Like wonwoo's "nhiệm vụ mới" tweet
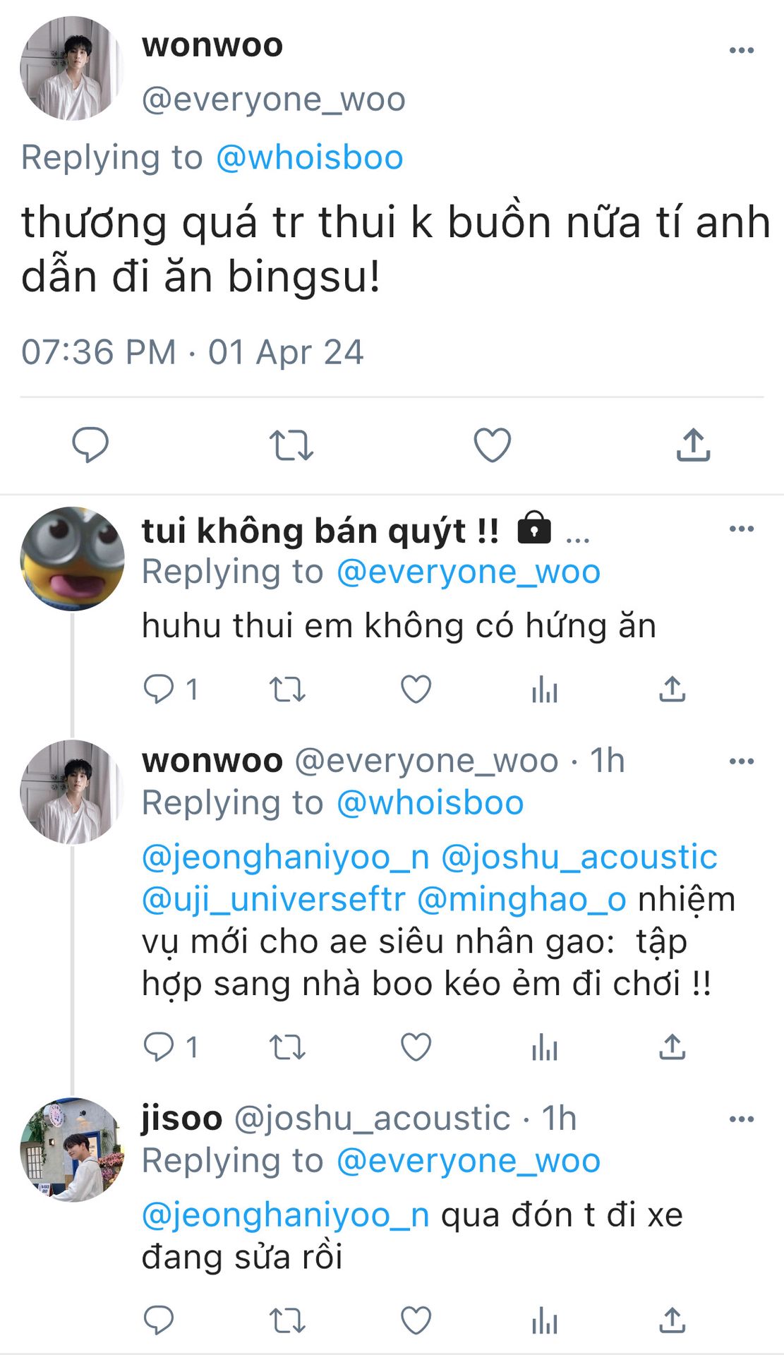This screenshot has height=1355, width=784. [x=416, y=1047]
